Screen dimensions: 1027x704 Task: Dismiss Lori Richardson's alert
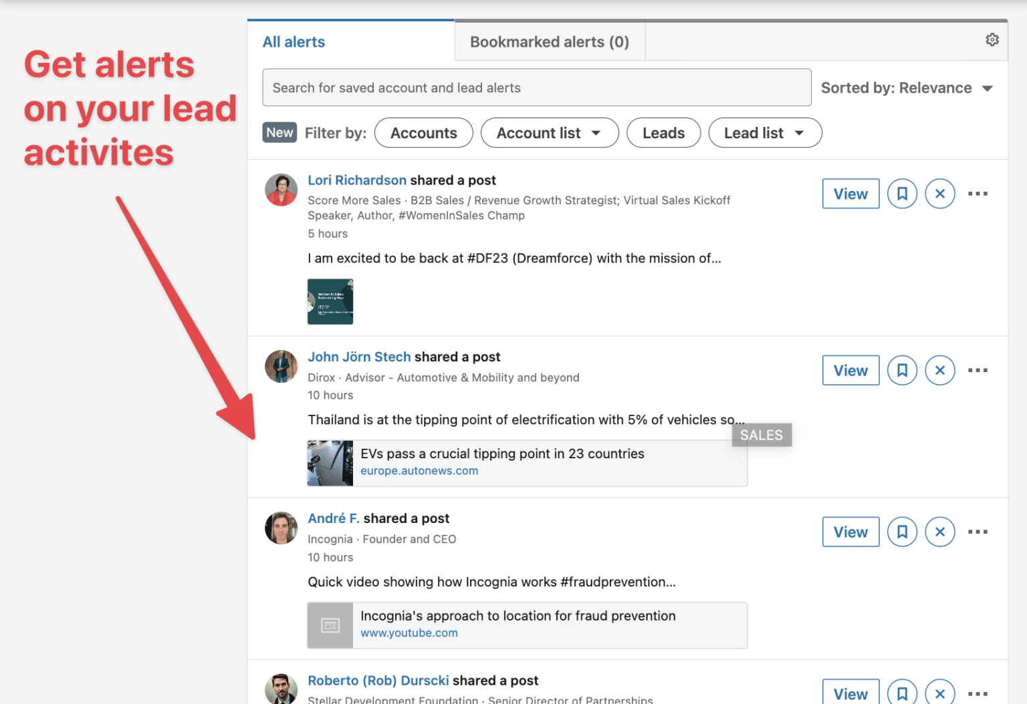tap(940, 194)
